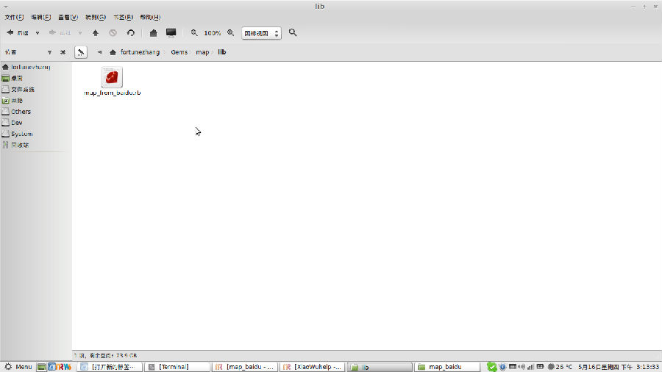Switch to lib taskbar window
Image resolution: width=662 pixels, height=372 pixels.
(380, 367)
